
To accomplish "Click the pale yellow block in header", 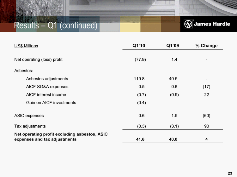I will point(130,24).
